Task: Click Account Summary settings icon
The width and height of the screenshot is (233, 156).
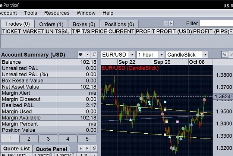Action: pos(81,54)
